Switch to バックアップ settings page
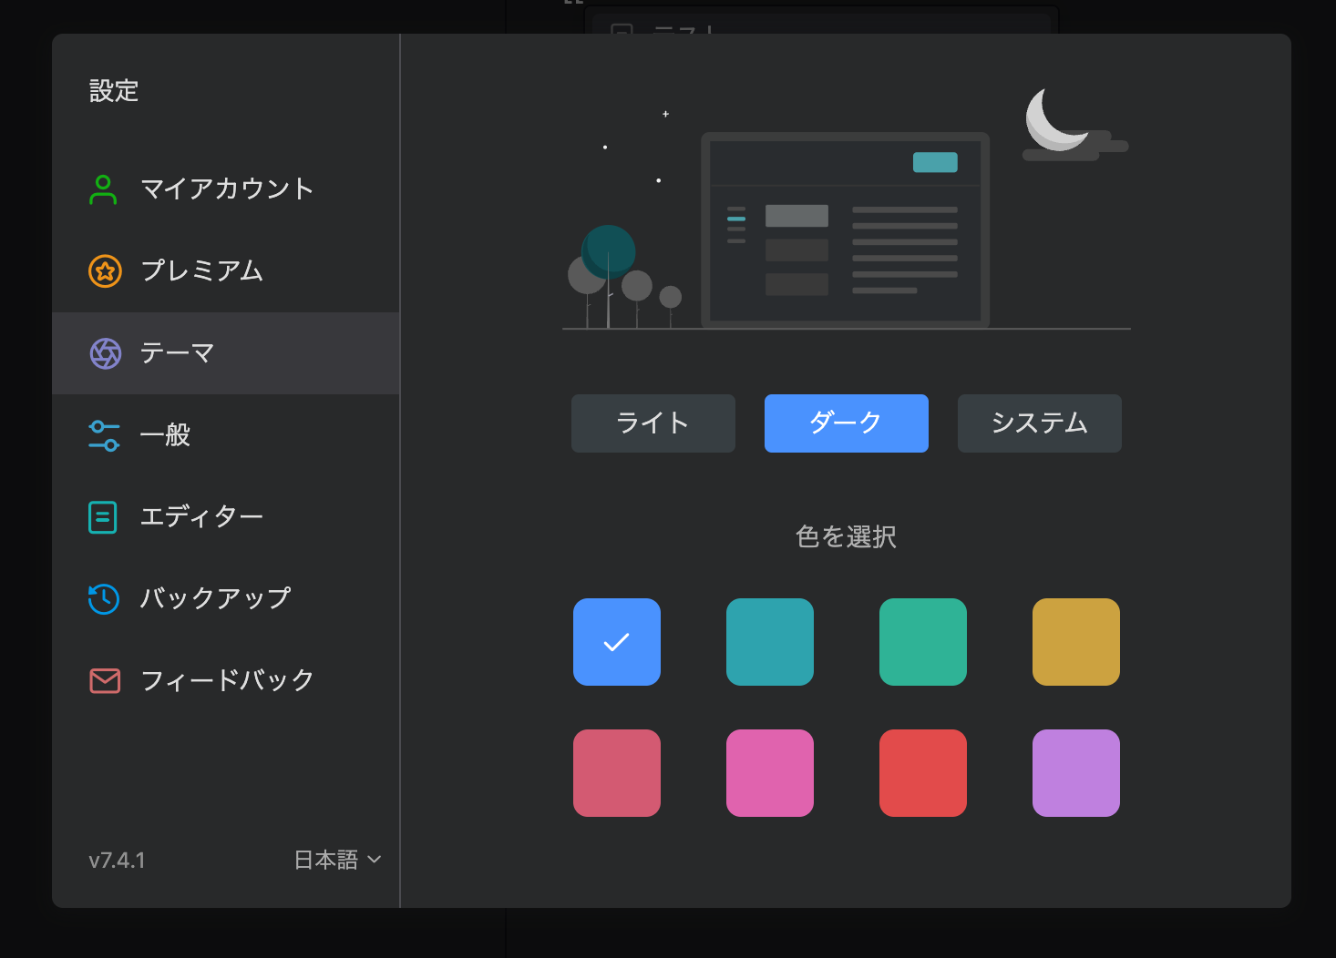The height and width of the screenshot is (958, 1336). pos(215,599)
